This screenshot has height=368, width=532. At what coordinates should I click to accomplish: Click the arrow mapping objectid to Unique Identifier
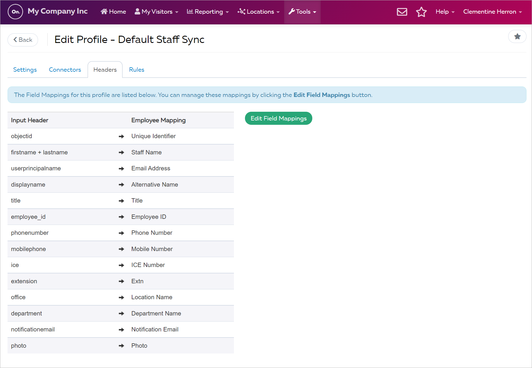click(x=121, y=136)
